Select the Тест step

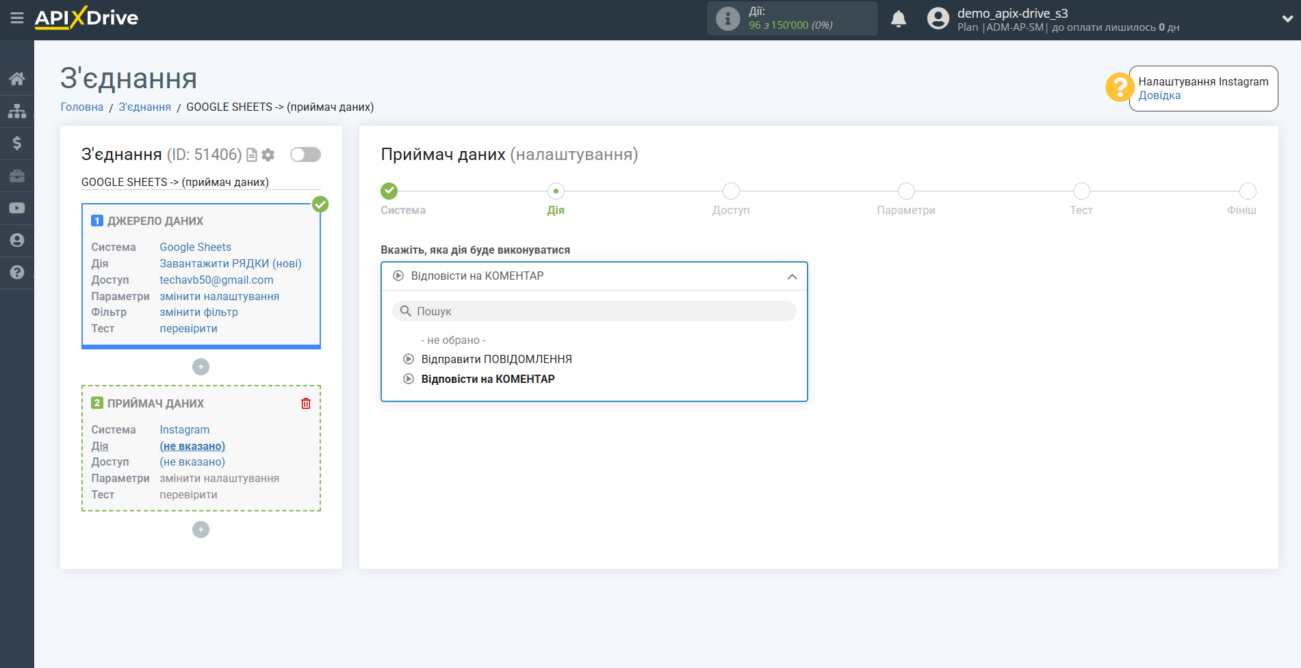(1081, 191)
